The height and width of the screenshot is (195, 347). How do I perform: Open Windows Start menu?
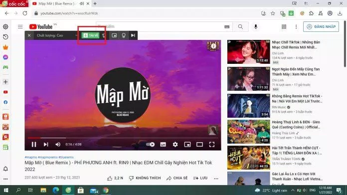point(6,190)
